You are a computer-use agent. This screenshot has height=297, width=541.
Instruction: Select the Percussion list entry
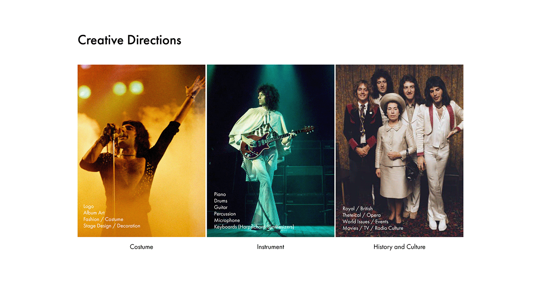pyautogui.click(x=225, y=214)
